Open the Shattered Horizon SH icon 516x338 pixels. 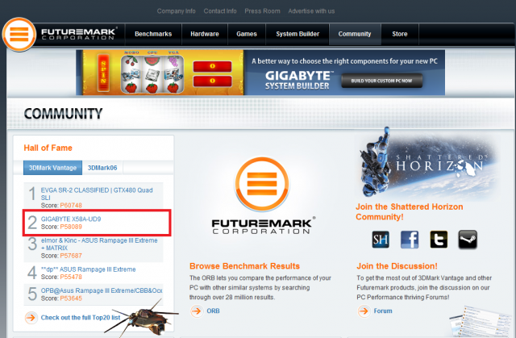pyautogui.click(x=381, y=240)
